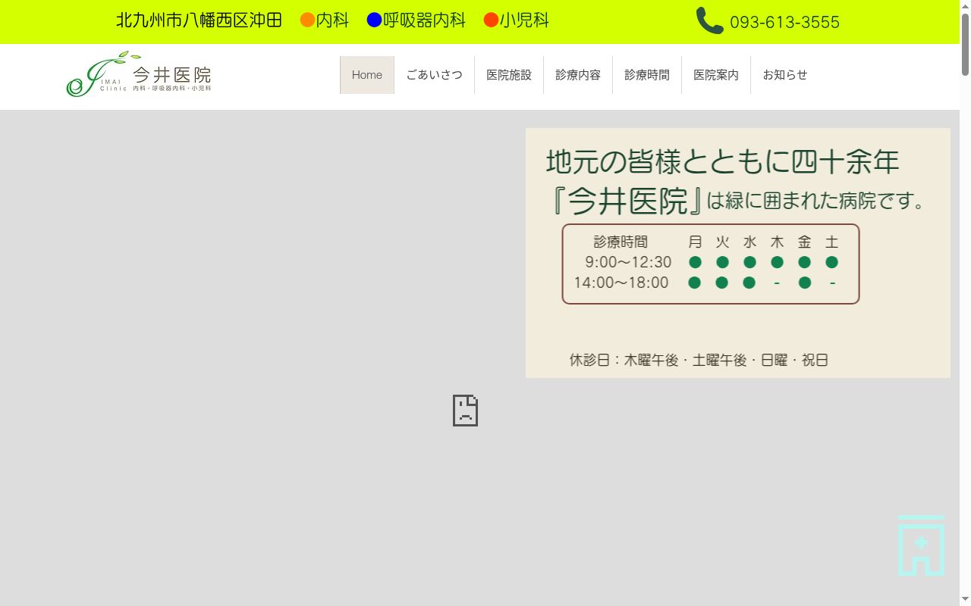Open the 診療時間 menu item
The image size is (971, 606).
[x=647, y=75]
